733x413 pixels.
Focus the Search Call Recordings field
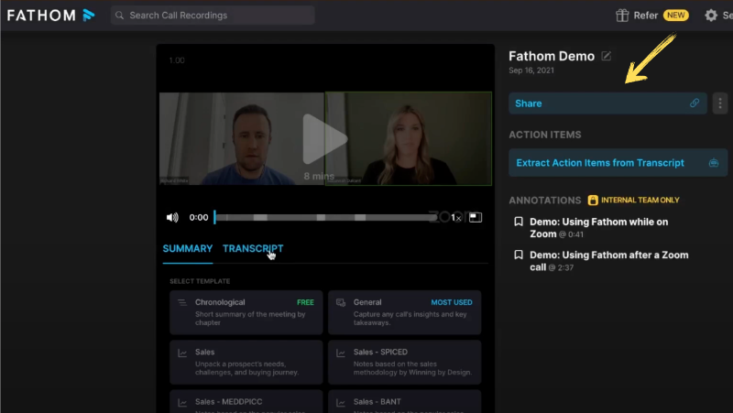pyautogui.click(x=213, y=16)
